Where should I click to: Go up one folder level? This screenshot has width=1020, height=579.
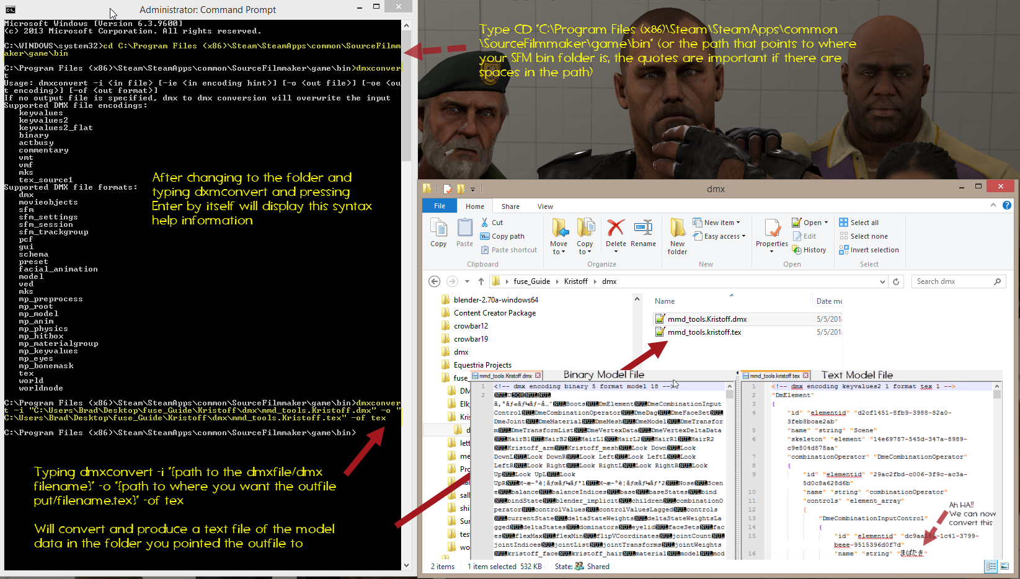click(481, 281)
